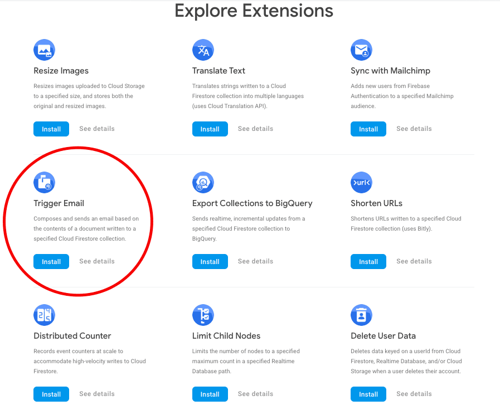Click the Explore Extensions page heading
This screenshot has height=415, width=500.
tap(254, 11)
